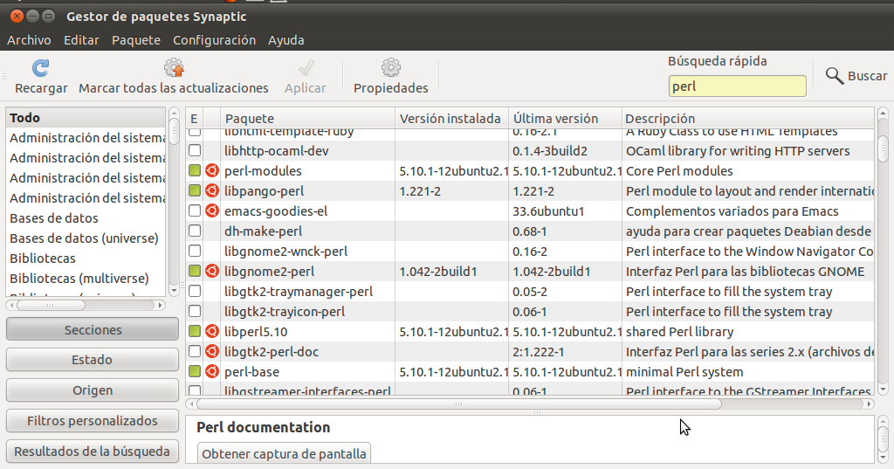
Task: Mark checkbox for libgtk2-trayicon-perl
Action: pos(195,311)
